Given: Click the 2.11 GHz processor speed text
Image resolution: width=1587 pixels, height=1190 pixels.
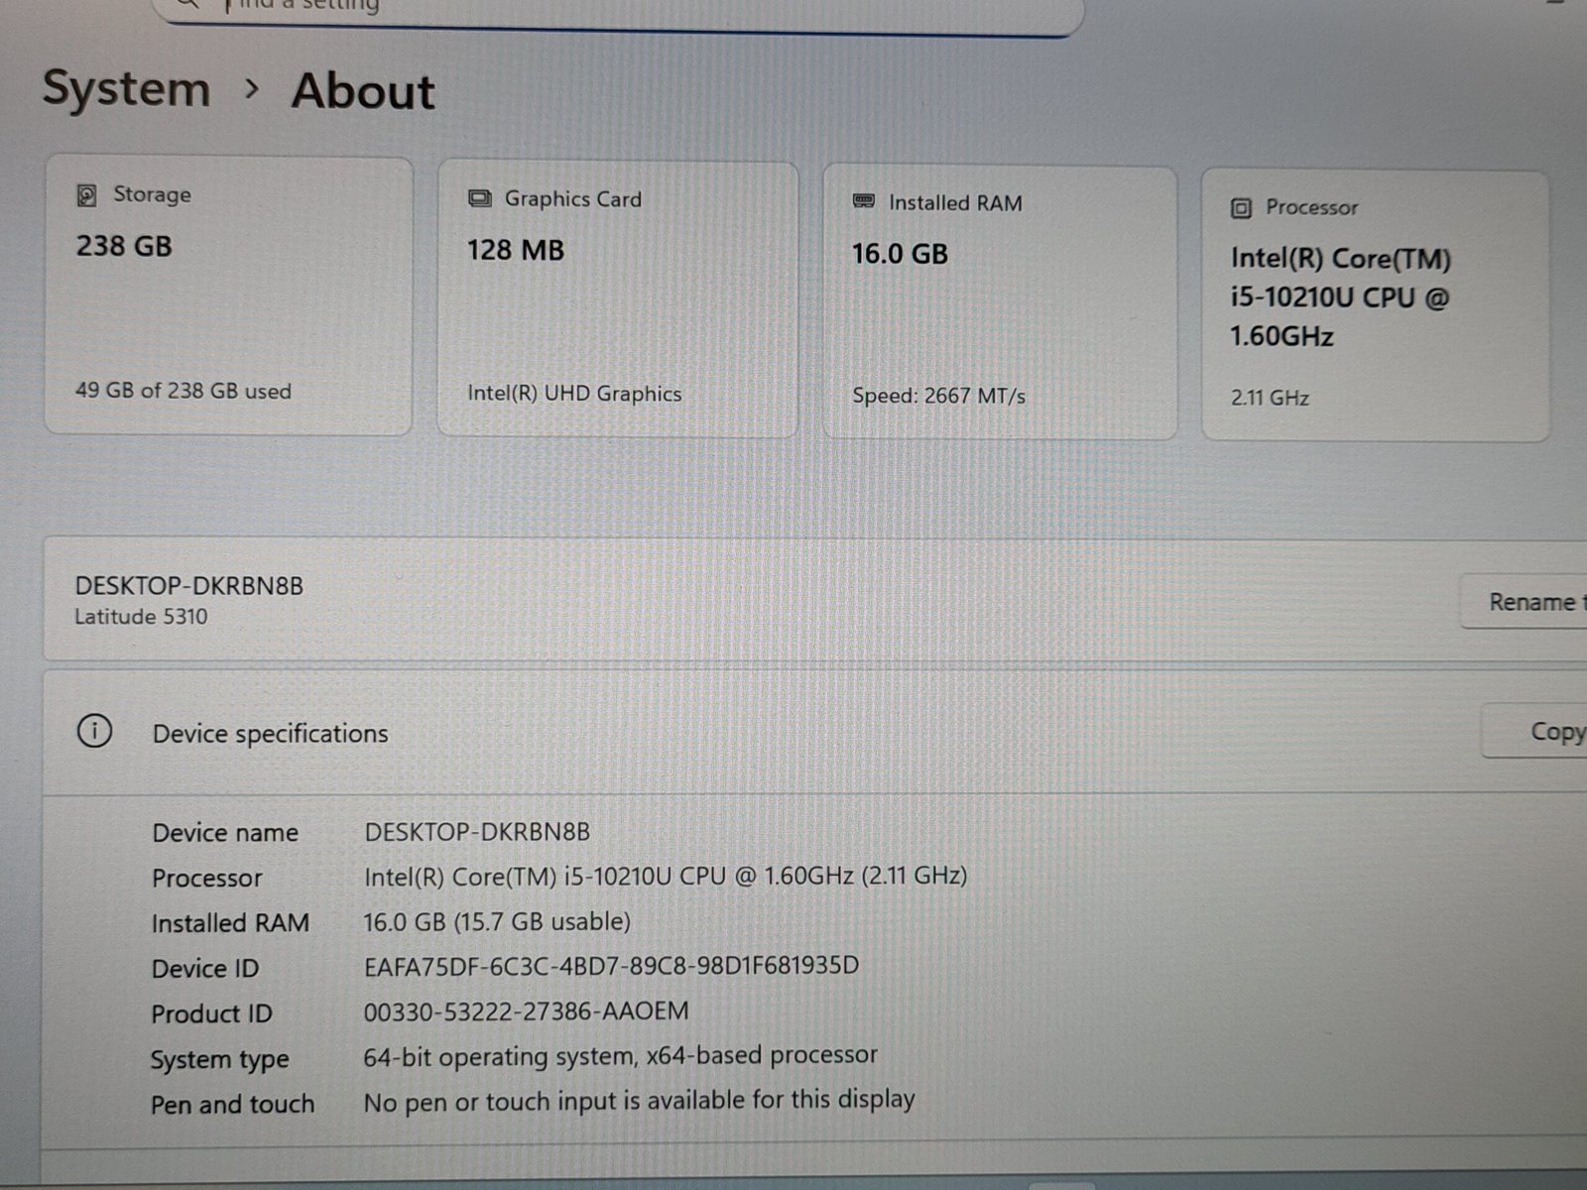Looking at the screenshot, I should coord(1270,398).
